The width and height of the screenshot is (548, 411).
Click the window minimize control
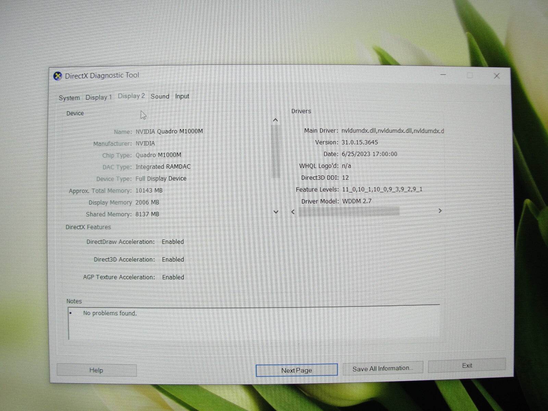tap(443, 75)
